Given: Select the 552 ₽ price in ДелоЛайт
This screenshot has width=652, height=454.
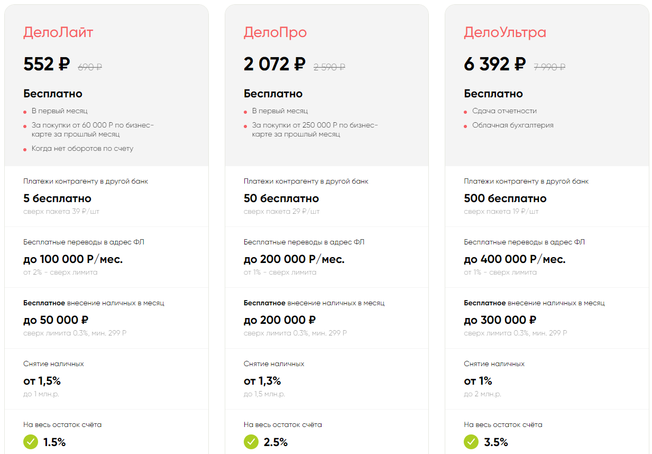Looking at the screenshot, I should [47, 64].
